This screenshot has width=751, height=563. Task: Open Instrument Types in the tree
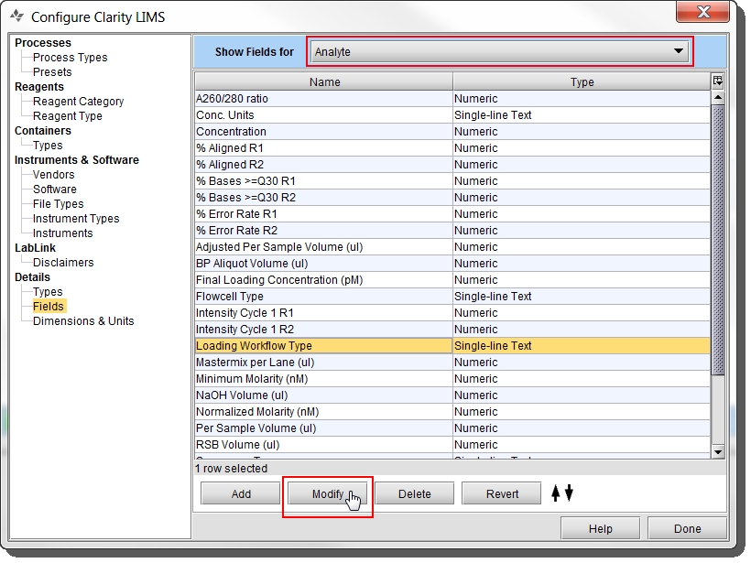click(x=76, y=219)
